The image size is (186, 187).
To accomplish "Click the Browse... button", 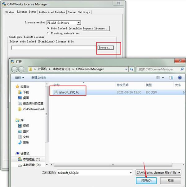I will tap(105, 47).
